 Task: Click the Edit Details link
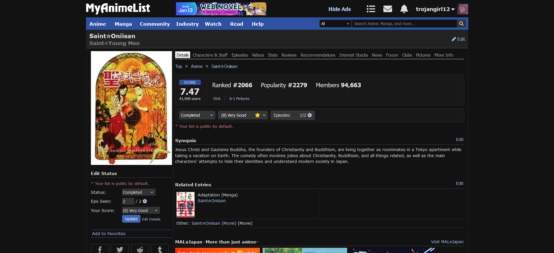coord(151,219)
